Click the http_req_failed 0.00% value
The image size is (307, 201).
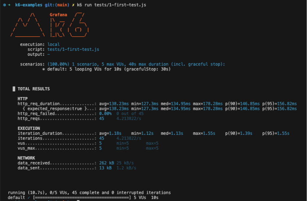pos(105,113)
